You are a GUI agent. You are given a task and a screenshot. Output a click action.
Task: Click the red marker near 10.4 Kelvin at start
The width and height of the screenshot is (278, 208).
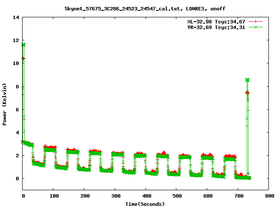23,58
